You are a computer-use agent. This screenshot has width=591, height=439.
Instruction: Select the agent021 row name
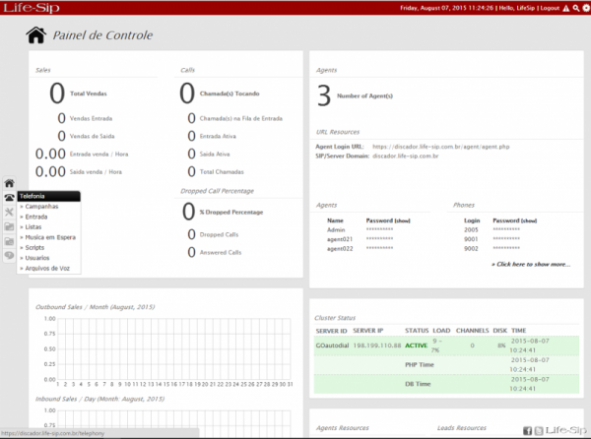(340, 239)
